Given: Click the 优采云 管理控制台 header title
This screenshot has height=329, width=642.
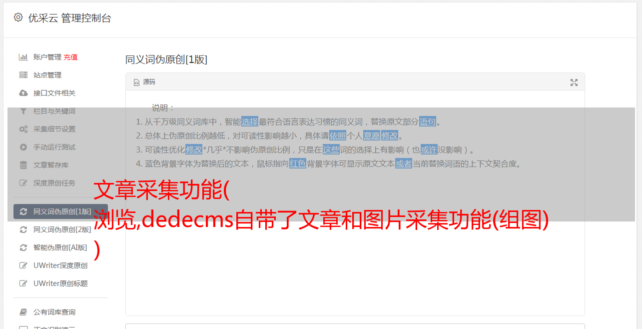Looking at the screenshot, I should pyautogui.click(x=69, y=18).
